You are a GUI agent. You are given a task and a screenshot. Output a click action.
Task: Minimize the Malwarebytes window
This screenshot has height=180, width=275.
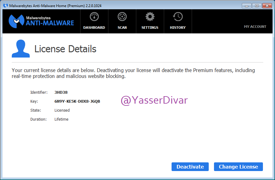247,6
